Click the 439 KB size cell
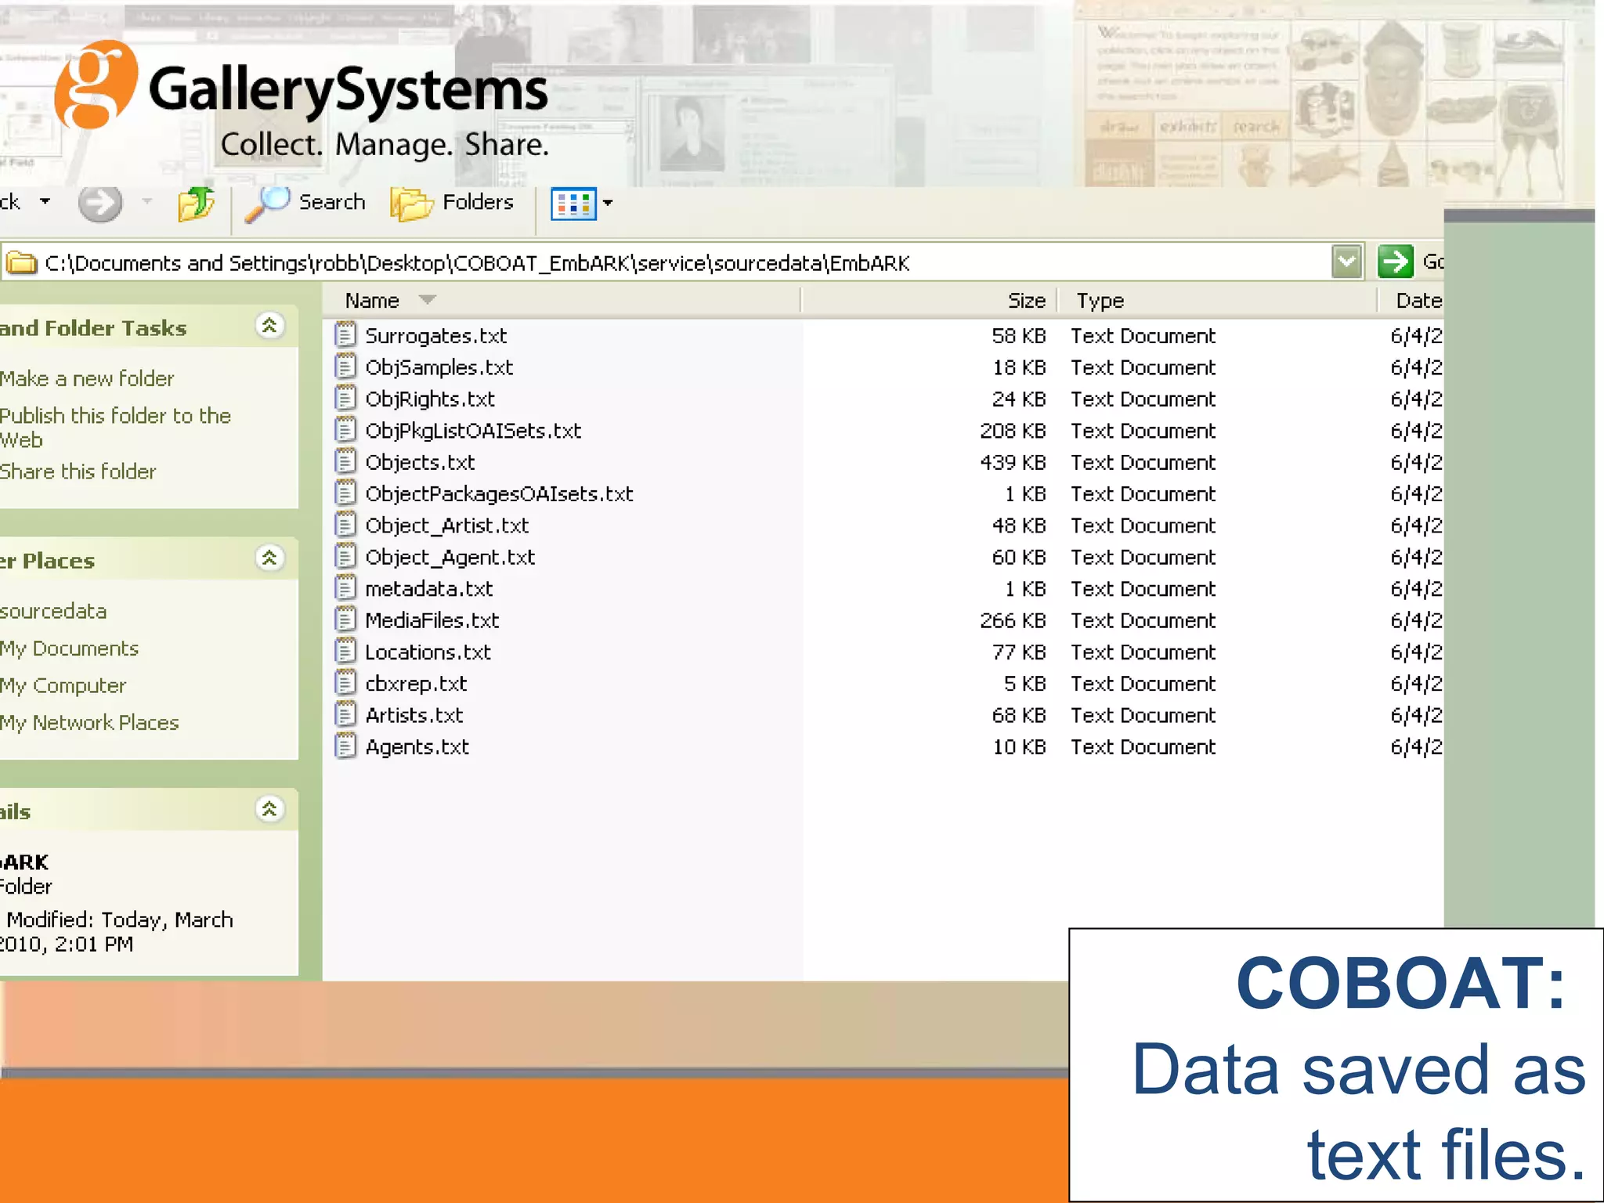Viewport: 1604px width, 1203px height. click(x=1013, y=462)
